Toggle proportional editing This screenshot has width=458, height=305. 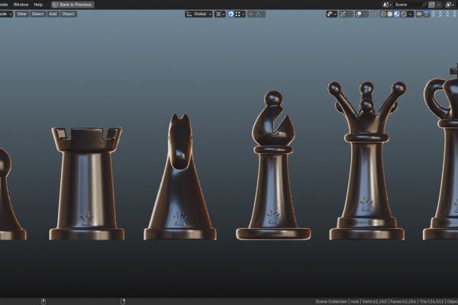coord(251,14)
